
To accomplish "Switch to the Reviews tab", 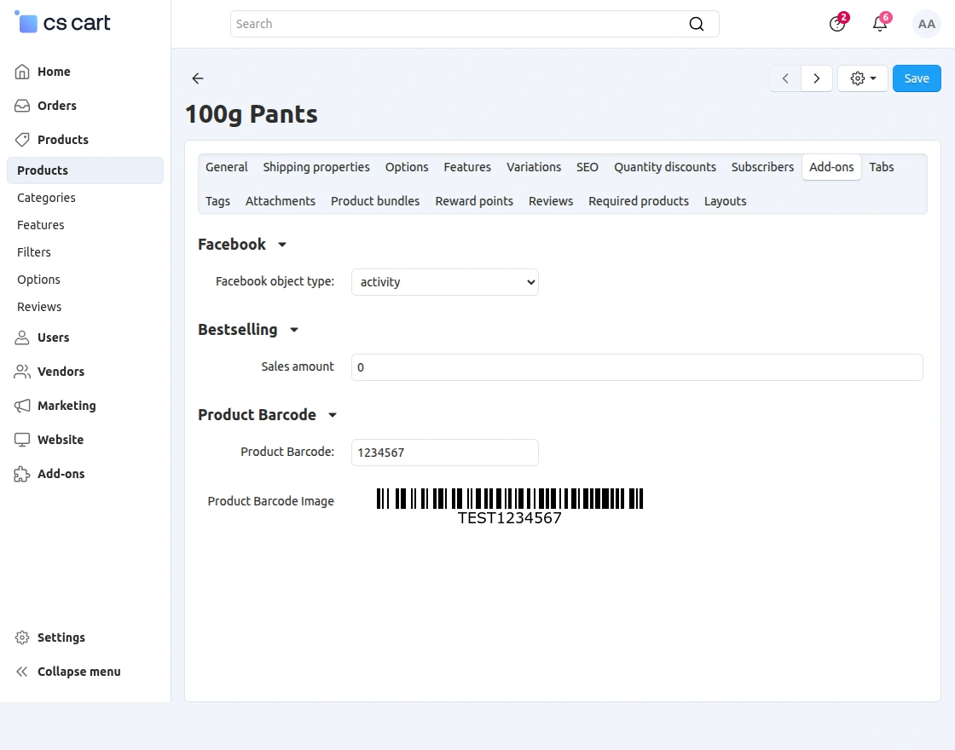I will (x=551, y=201).
